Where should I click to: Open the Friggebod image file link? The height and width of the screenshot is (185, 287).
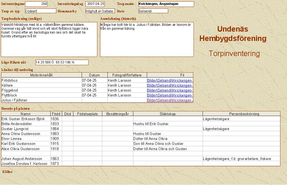170,90
